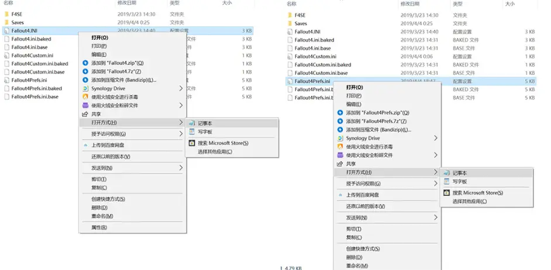
Task: Choose 添加到压缩文件 (Bandizip)(L) in Fallout4.INI menu
Action: point(124,80)
